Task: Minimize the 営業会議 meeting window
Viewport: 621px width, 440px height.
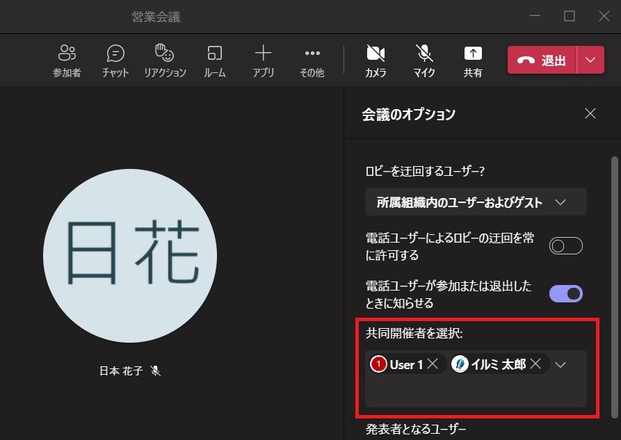Action: click(x=535, y=16)
